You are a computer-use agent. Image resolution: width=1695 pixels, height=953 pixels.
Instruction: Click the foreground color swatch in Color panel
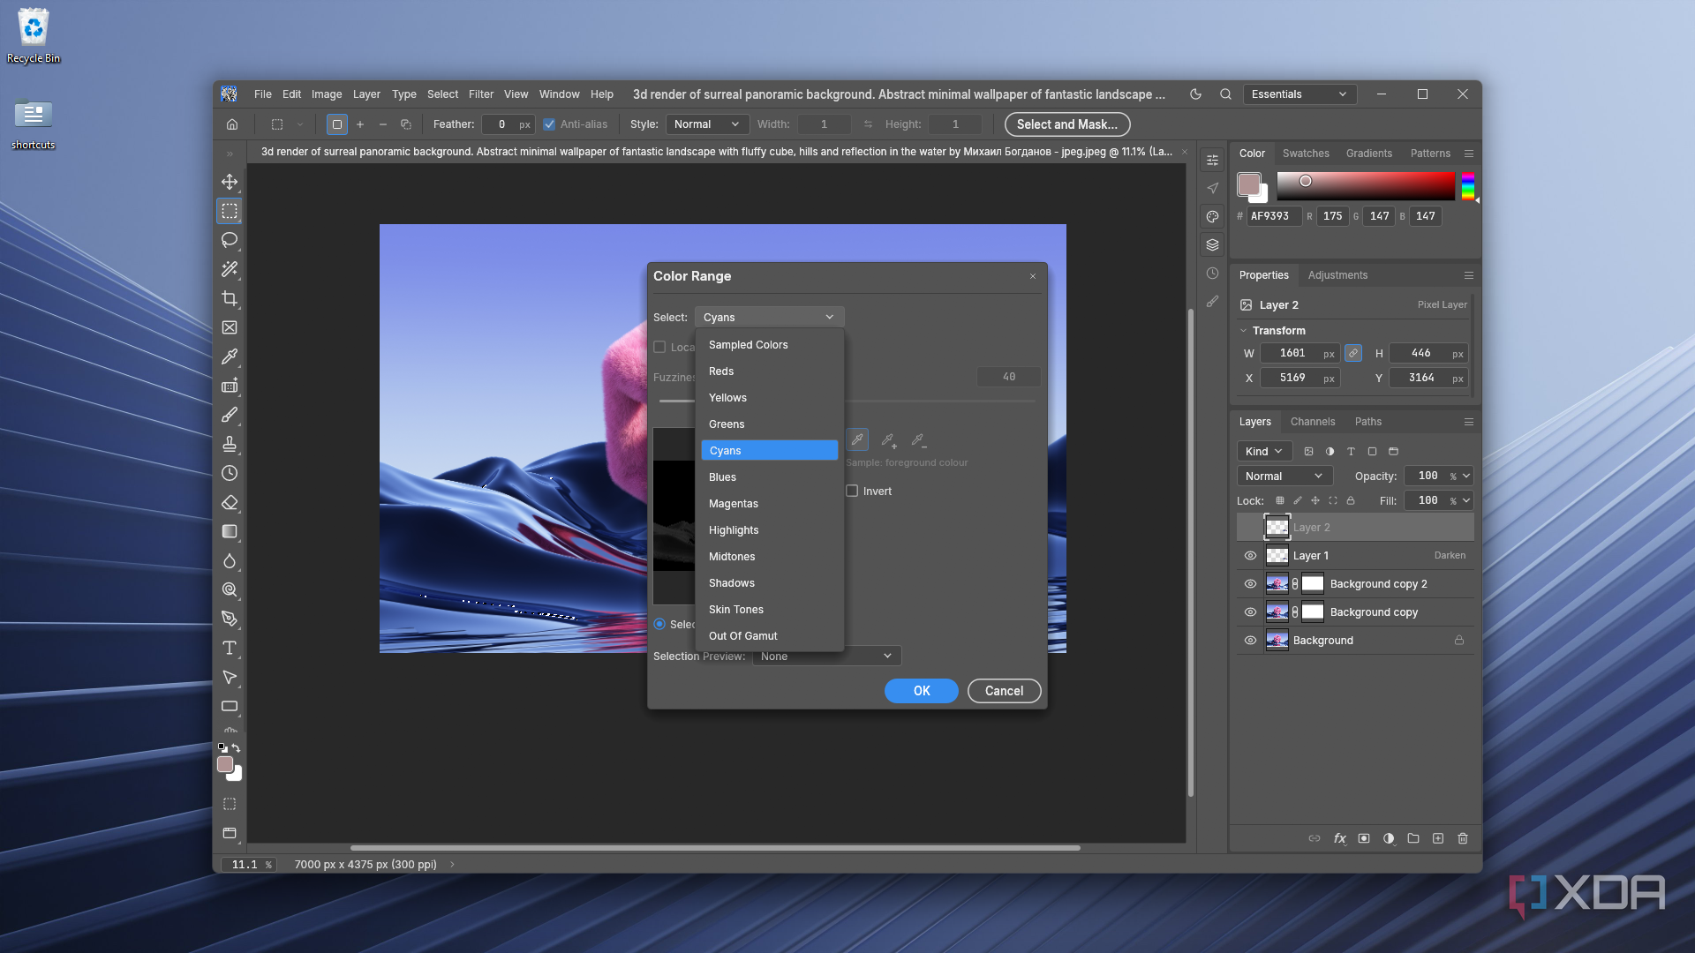click(1248, 184)
